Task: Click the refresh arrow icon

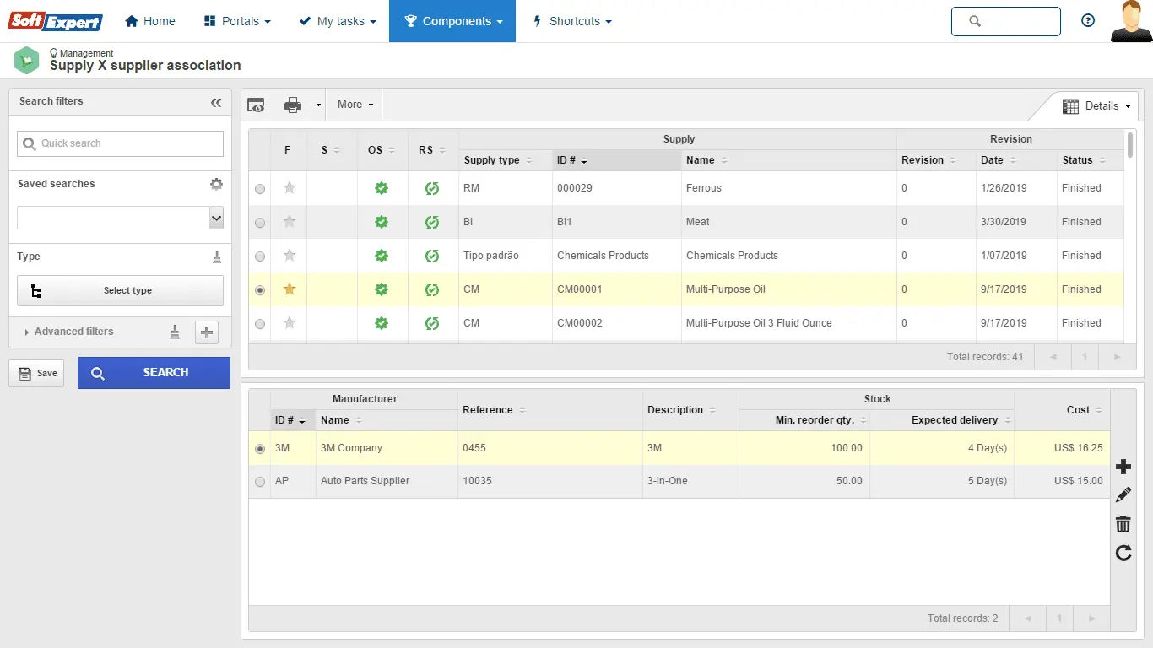Action: 1123,553
